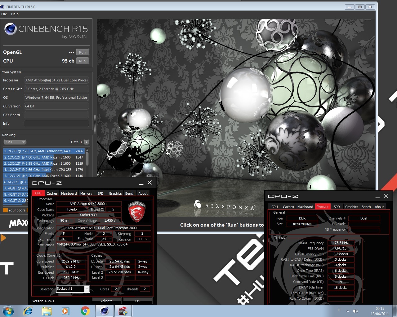Switch to CPU tab in left CPU-Z window
397x317 pixels.
pyautogui.click(x=38, y=193)
